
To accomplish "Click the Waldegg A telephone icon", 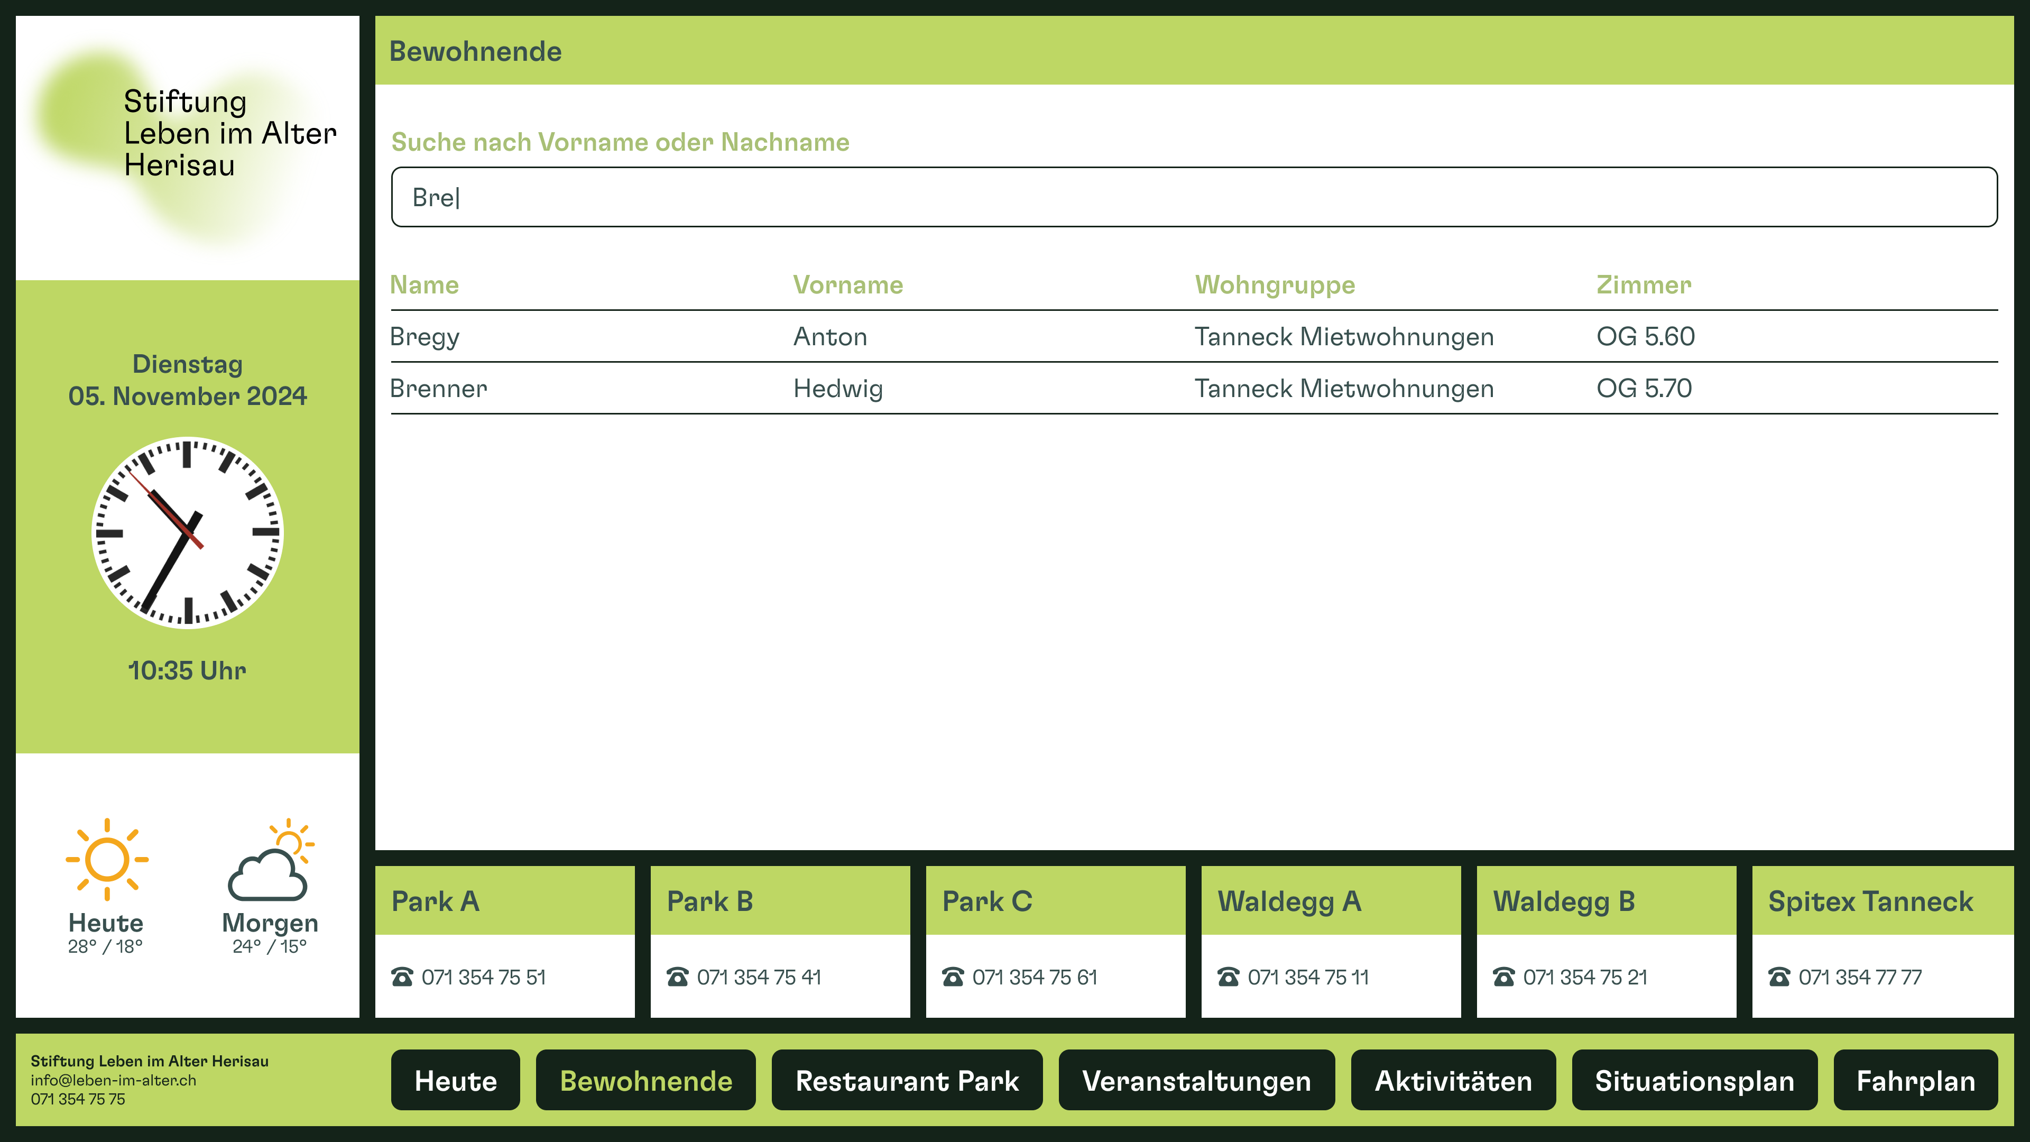I will pos(1228,977).
